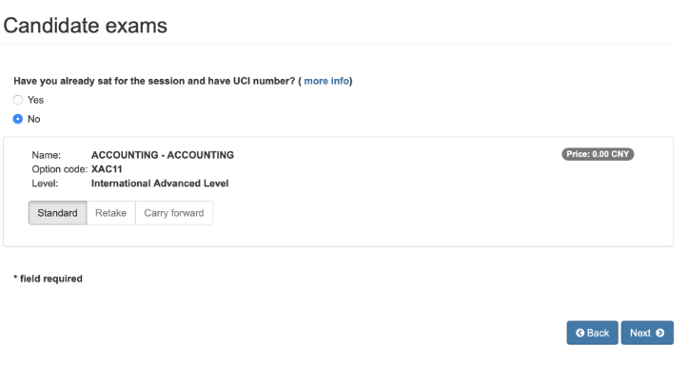The width and height of the screenshot is (688, 367).
Task: Click the Price 0.00 CNY badge
Action: (x=598, y=154)
